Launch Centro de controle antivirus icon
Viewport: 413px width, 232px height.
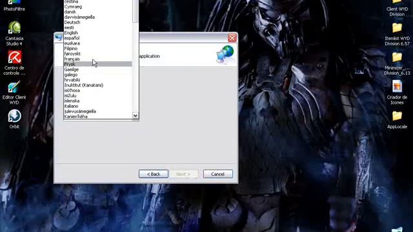(x=14, y=63)
